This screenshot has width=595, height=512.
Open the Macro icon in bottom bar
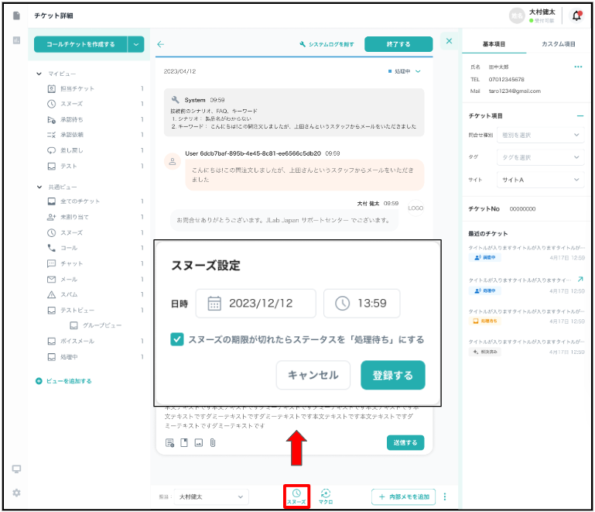pos(326,493)
